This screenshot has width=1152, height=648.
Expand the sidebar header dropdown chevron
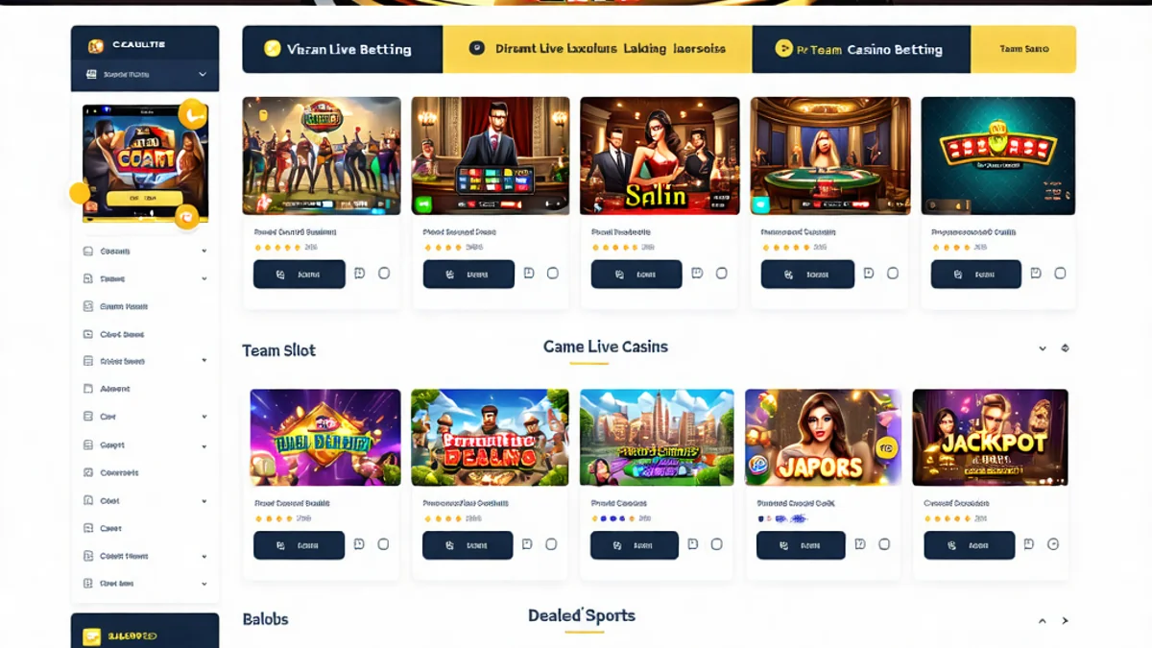click(203, 74)
